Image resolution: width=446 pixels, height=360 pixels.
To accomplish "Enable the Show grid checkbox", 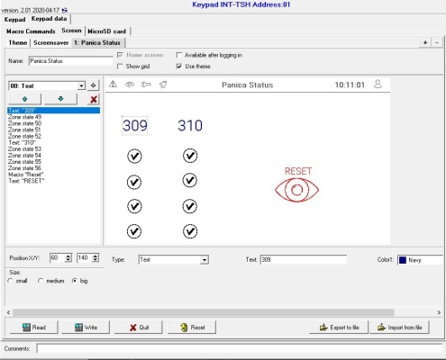I will coord(120,67).
